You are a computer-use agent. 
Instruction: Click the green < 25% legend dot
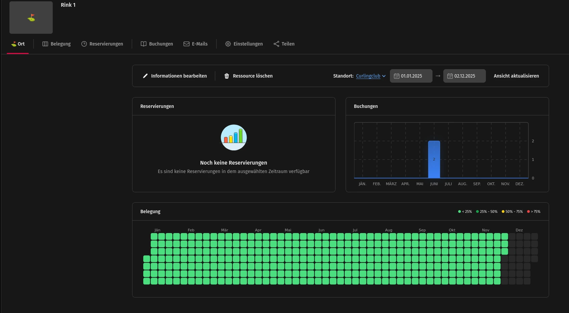[460, 211]
